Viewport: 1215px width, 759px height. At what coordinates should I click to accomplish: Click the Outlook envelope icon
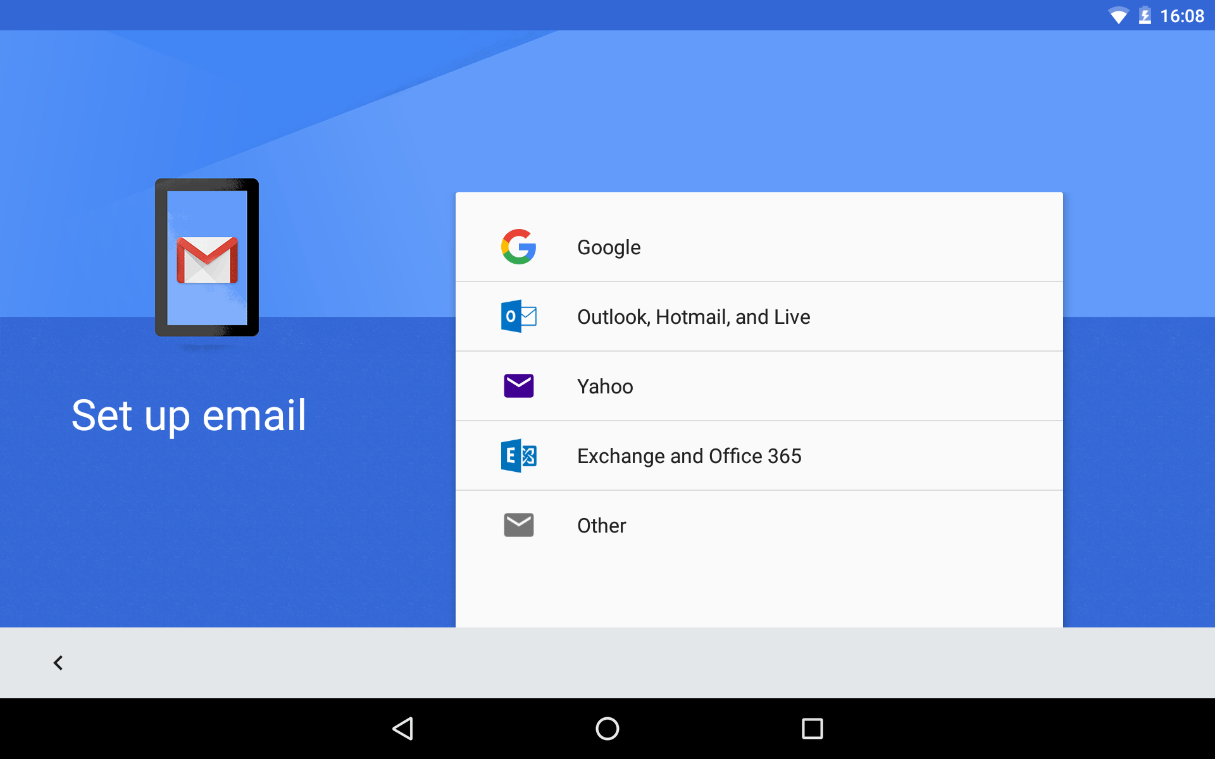(519, 316)
